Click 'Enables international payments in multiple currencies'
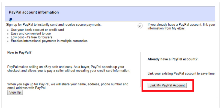This screenshot has height=110, width=221. point(49,41)
